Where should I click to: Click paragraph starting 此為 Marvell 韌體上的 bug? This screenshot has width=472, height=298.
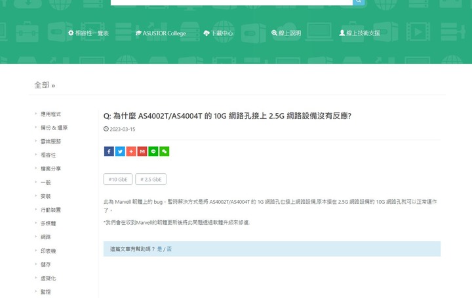click(x=270, y=206)
